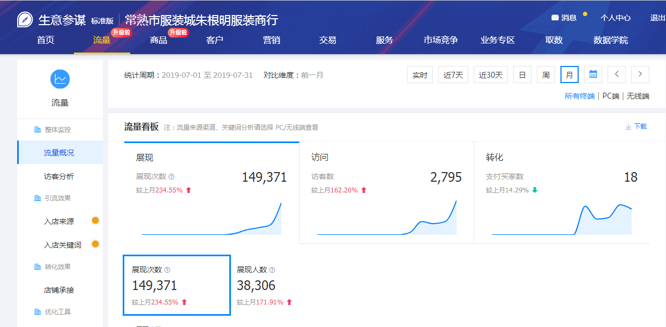Open the 营销 nav menu
The height and width of the screenshot is (327, 666).
(272, 40)
